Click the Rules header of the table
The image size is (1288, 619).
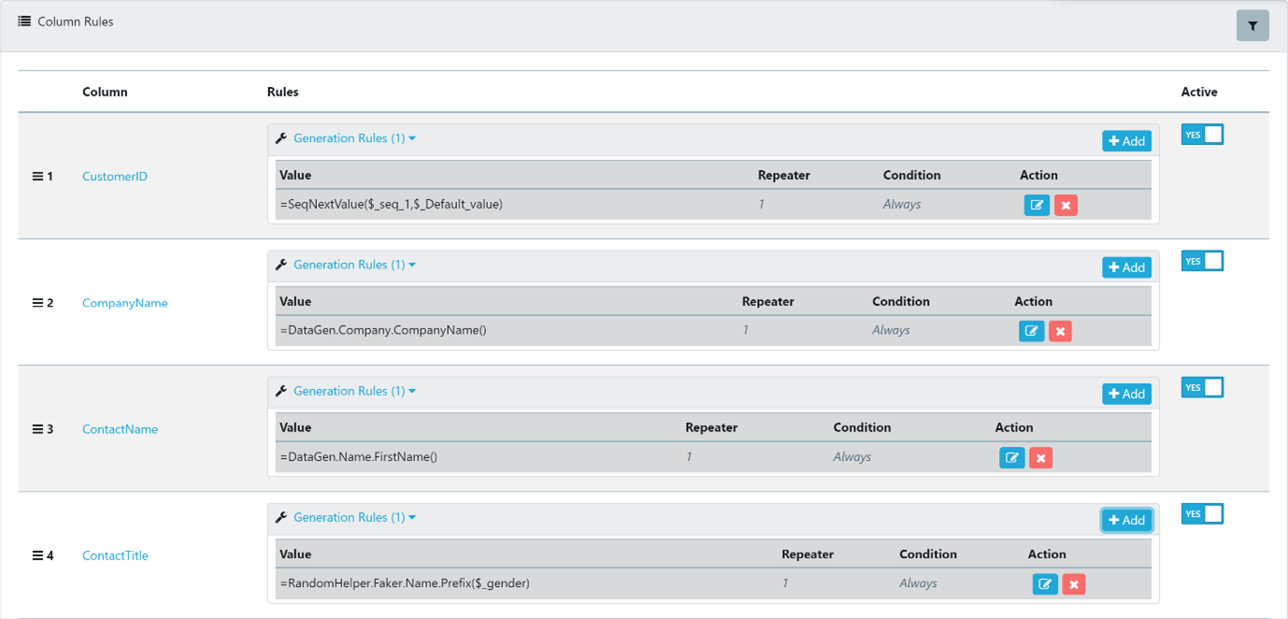point(283,92)
